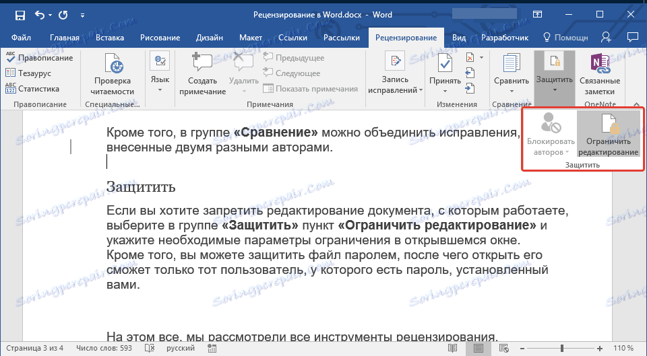Expand the Принять dropdown arrow
The width and height of the screenshot is (647, 356).
(x=445, y=91)
